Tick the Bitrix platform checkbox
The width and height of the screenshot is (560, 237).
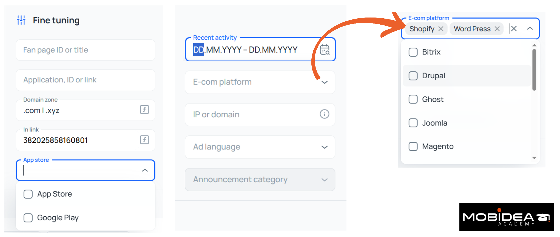click(x=413, y=52)
